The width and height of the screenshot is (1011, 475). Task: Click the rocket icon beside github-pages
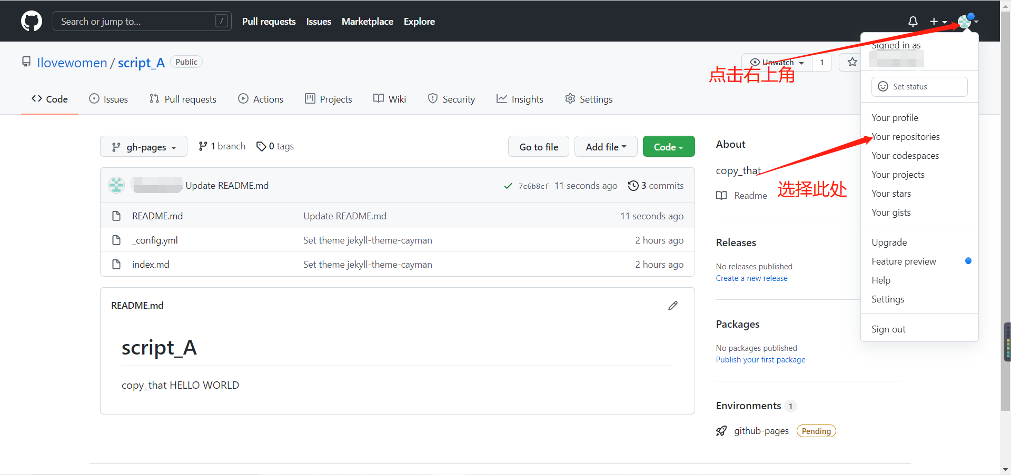(721, 430)
